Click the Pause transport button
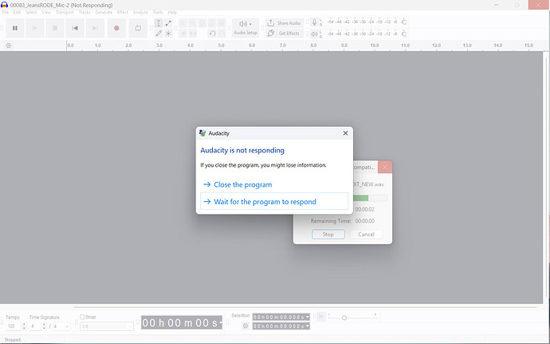 14,28
